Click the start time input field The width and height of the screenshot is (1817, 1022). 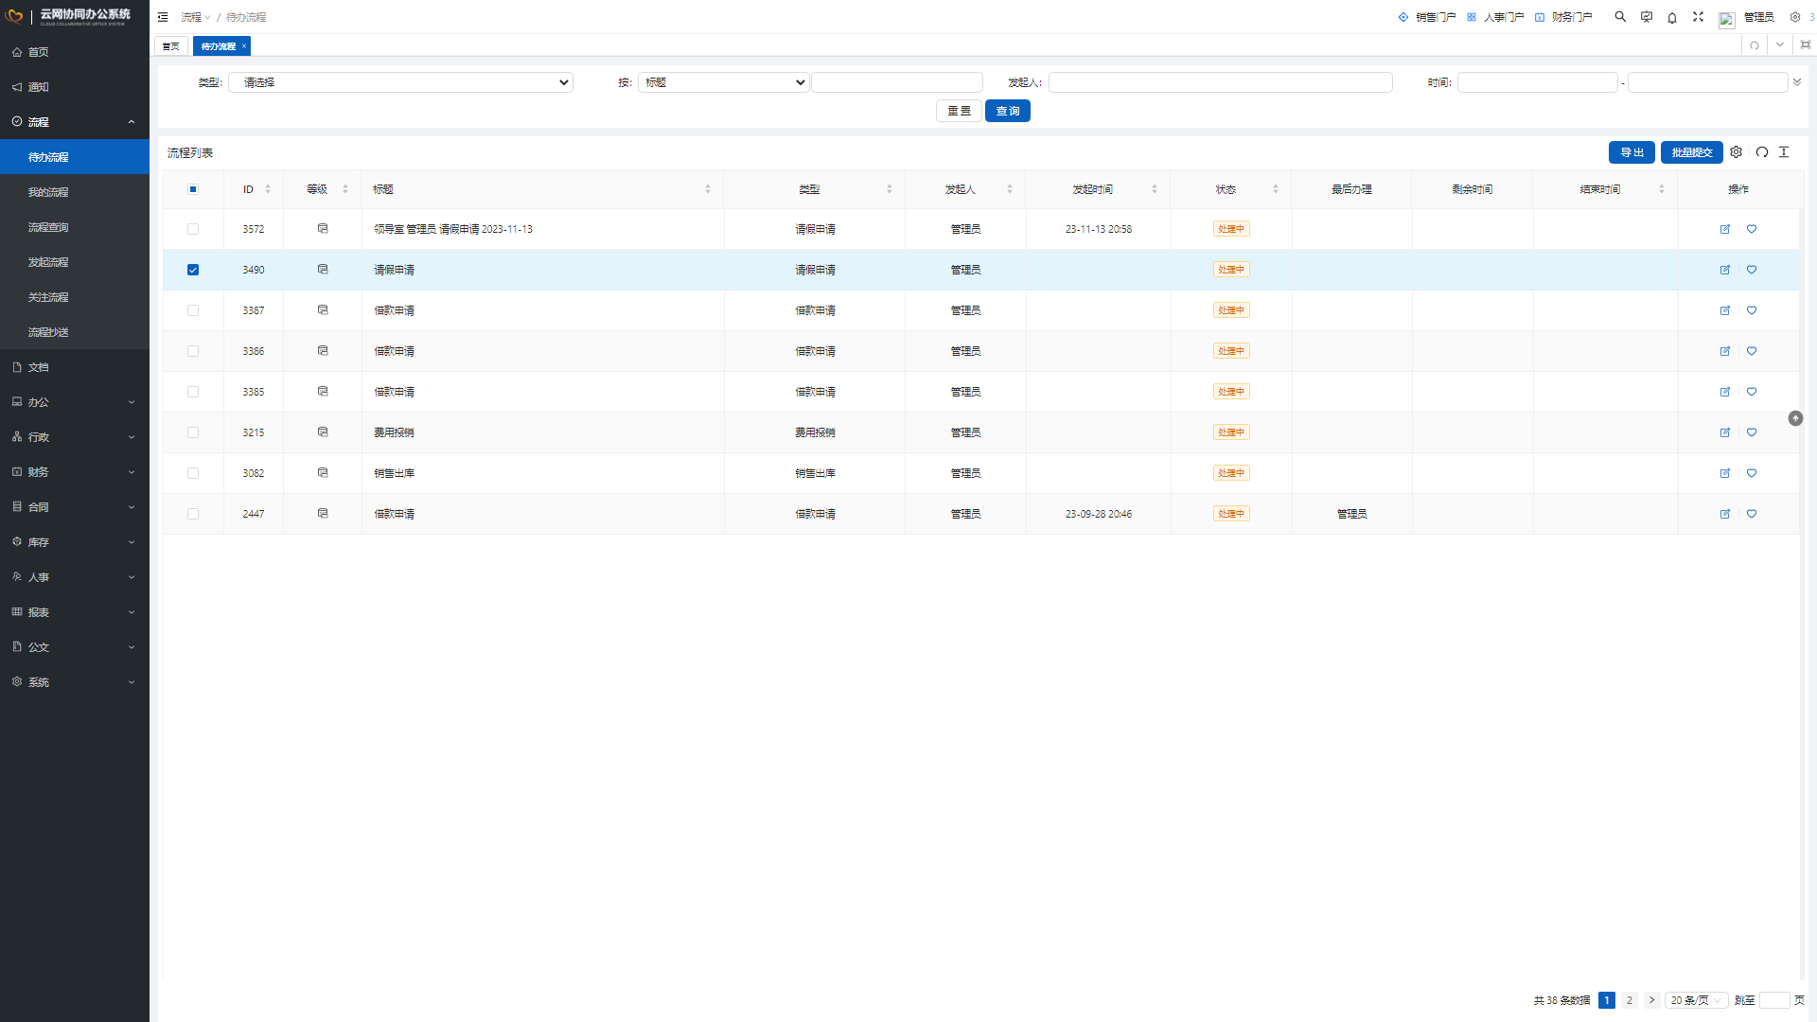click(1538, 82)
